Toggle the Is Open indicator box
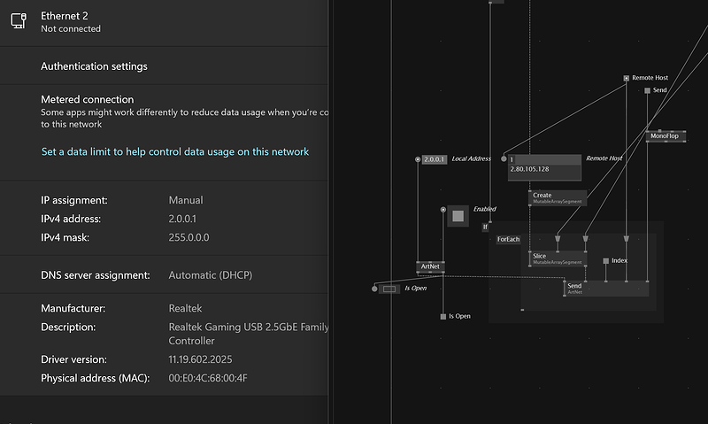Screen dimensions: 708x424 tap(389, 289)
